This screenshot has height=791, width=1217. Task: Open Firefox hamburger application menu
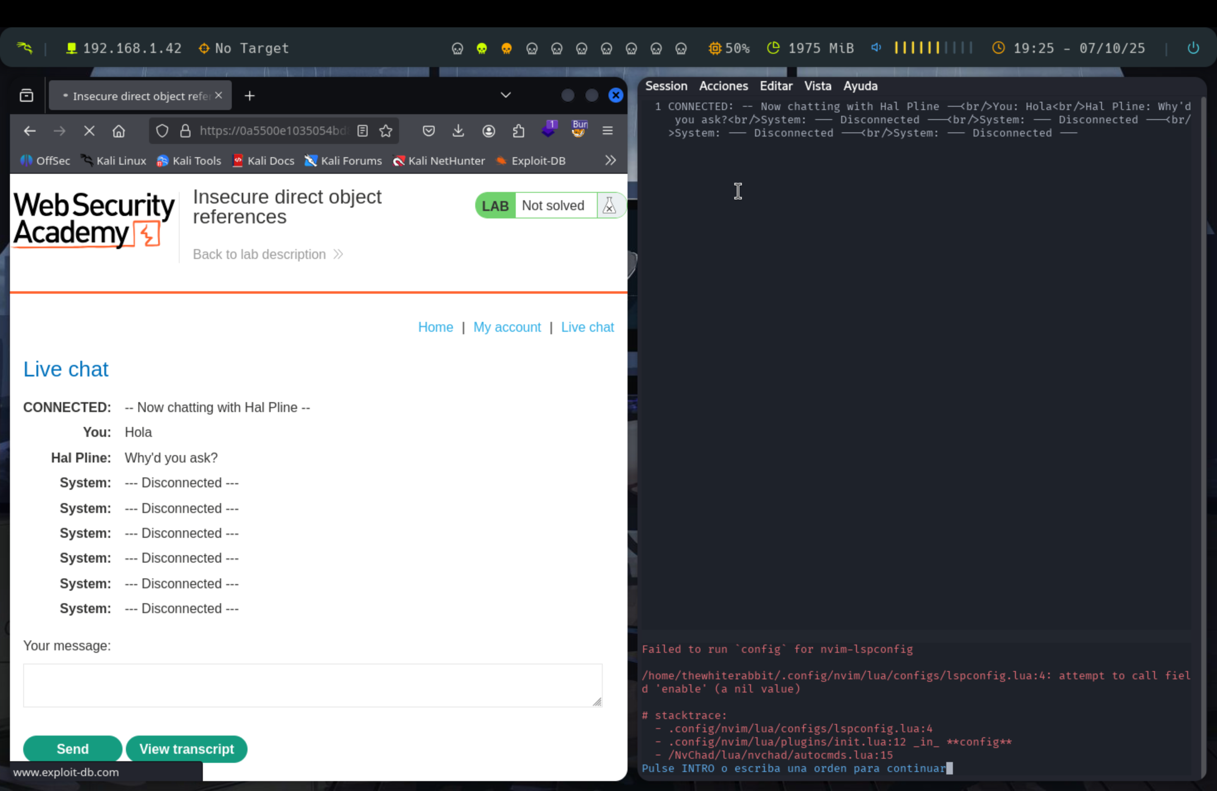[x=608, y=131]
